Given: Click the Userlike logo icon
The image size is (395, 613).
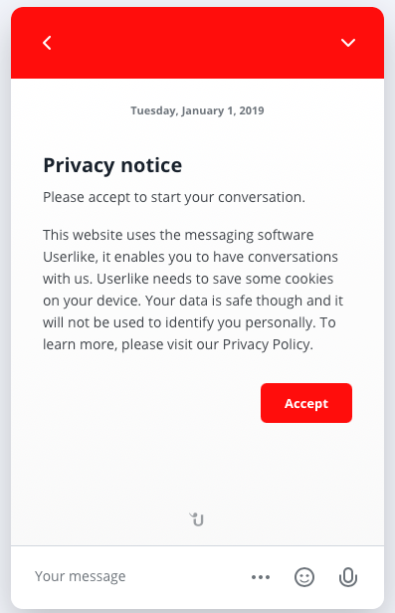Looking at the screenshot, I should click(x=197, y=519).
